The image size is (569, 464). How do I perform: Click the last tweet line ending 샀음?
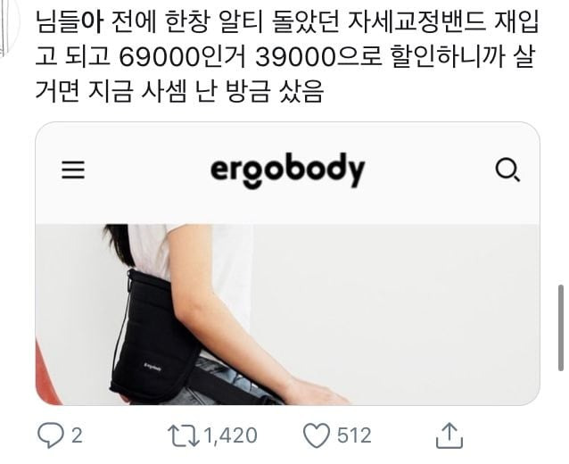[179, 91]
